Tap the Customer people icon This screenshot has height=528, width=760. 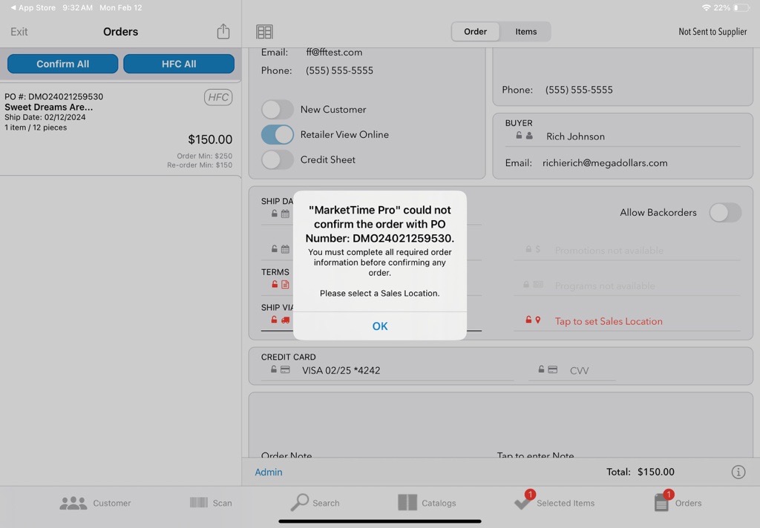[x=73, y=503]
